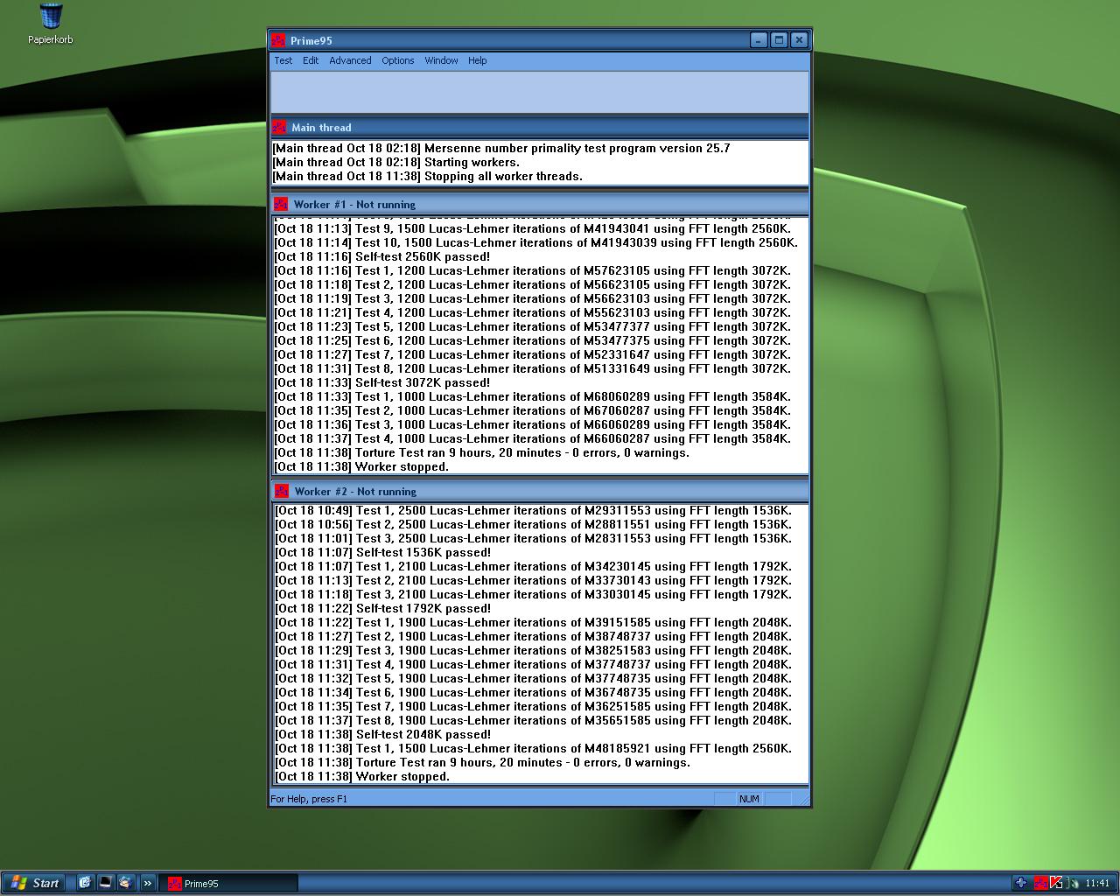Click 'Self-test 2048K passed!' line

pos(383,734)
